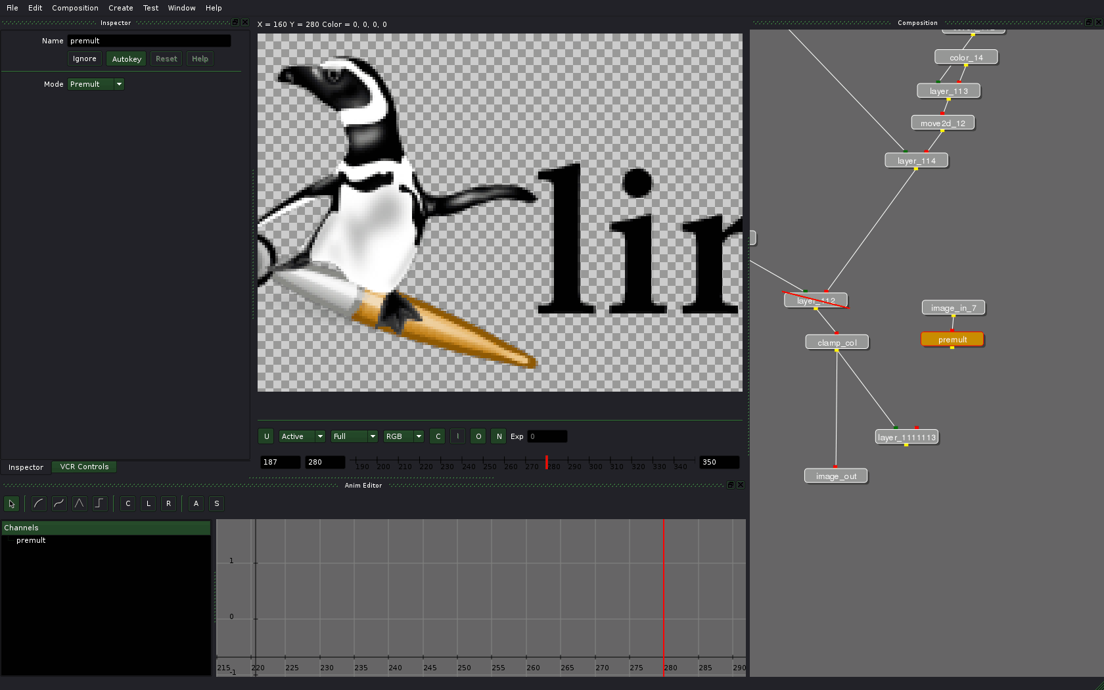Screen dimensions: 1104x690
Task: Open the Mode Premult dropdown
Action: (x=96, y=84)
